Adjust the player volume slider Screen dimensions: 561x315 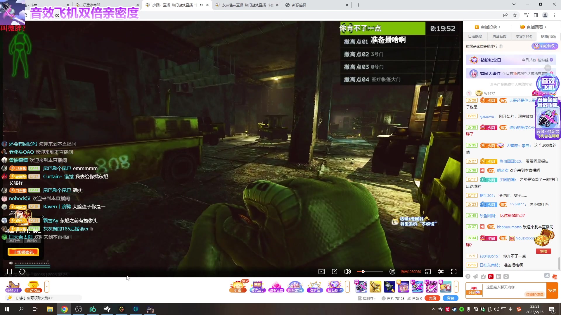point(370,272)
